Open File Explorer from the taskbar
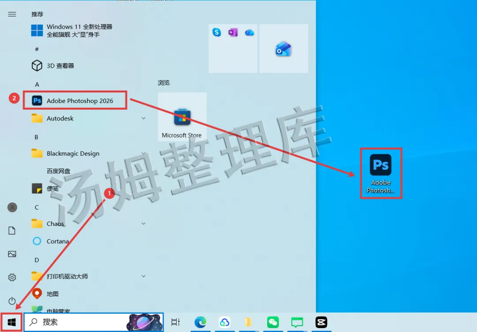The height and width of the screenshot is (332, 477). [249, 322]
